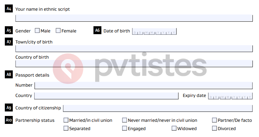This screenshot has width=259, height=137.
Task: Click the name in ethnic script field
Action: 134,18
